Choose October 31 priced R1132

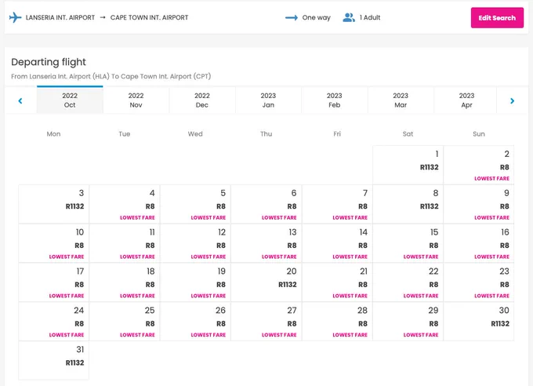pos(54,360)
